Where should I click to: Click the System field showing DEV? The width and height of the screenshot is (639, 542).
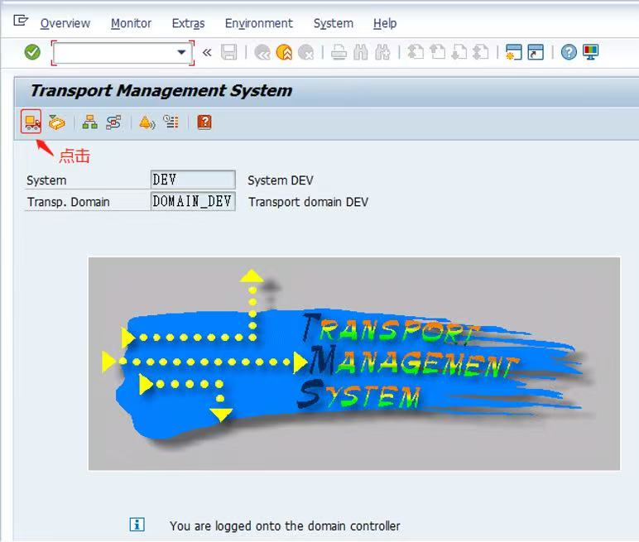coord(193,180)
